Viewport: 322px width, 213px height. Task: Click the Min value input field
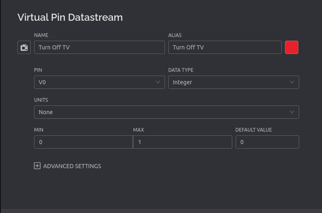click(83, 142)
